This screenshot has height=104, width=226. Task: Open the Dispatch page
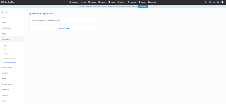[102, 2]
